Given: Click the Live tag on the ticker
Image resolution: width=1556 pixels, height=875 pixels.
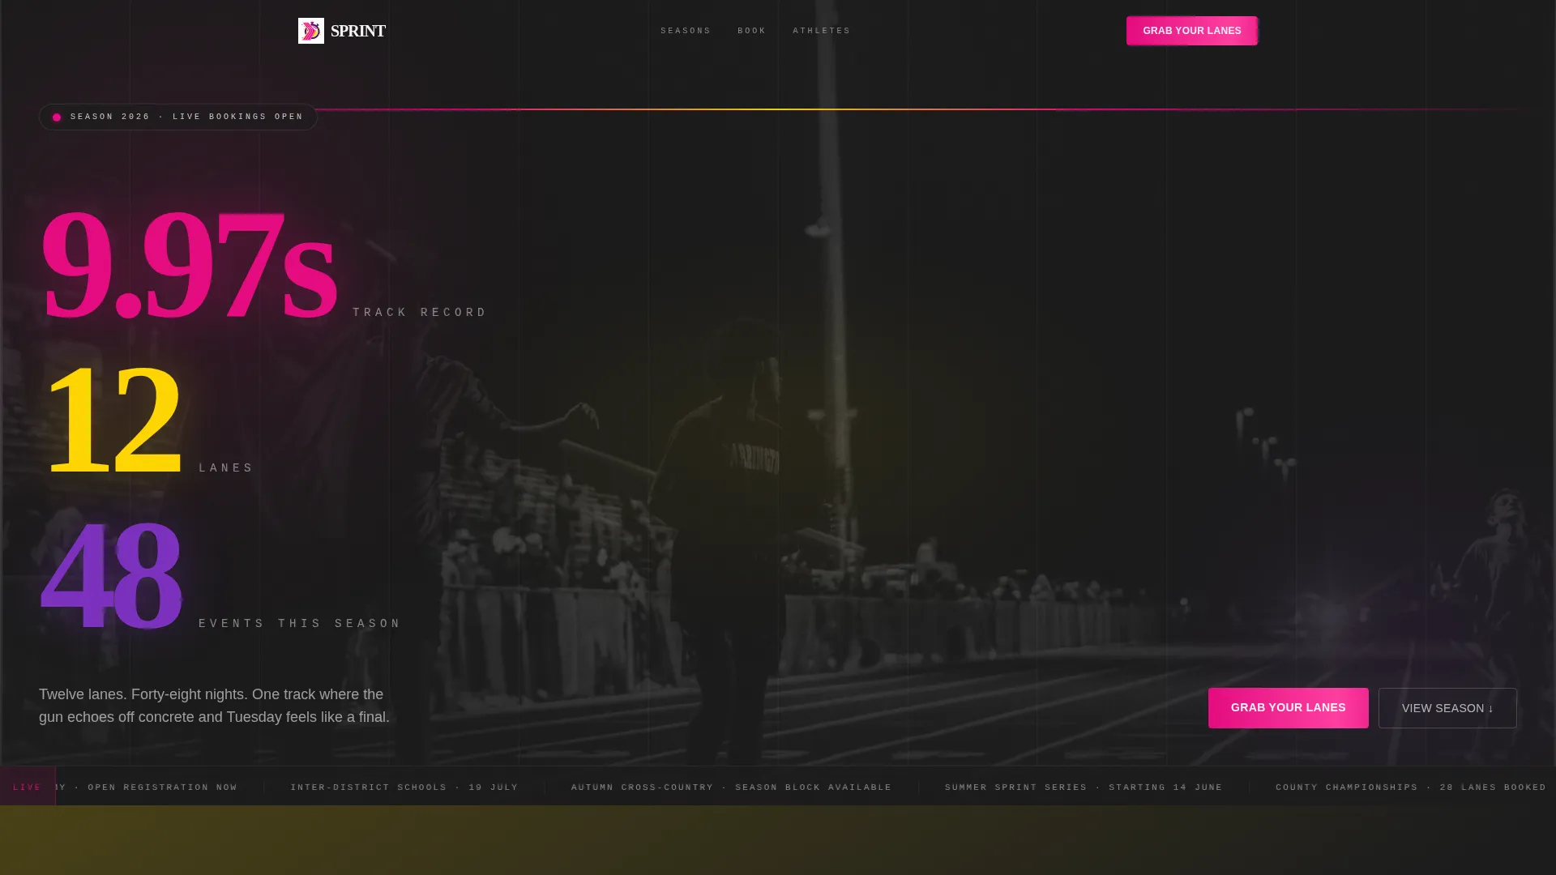Looking at the screenshot, I should pyautogui.click(x=28, y=786).
